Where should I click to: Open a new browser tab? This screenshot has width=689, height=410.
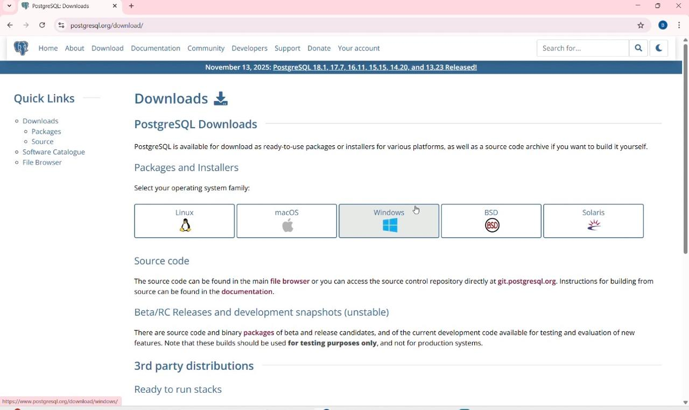point(131,6)
